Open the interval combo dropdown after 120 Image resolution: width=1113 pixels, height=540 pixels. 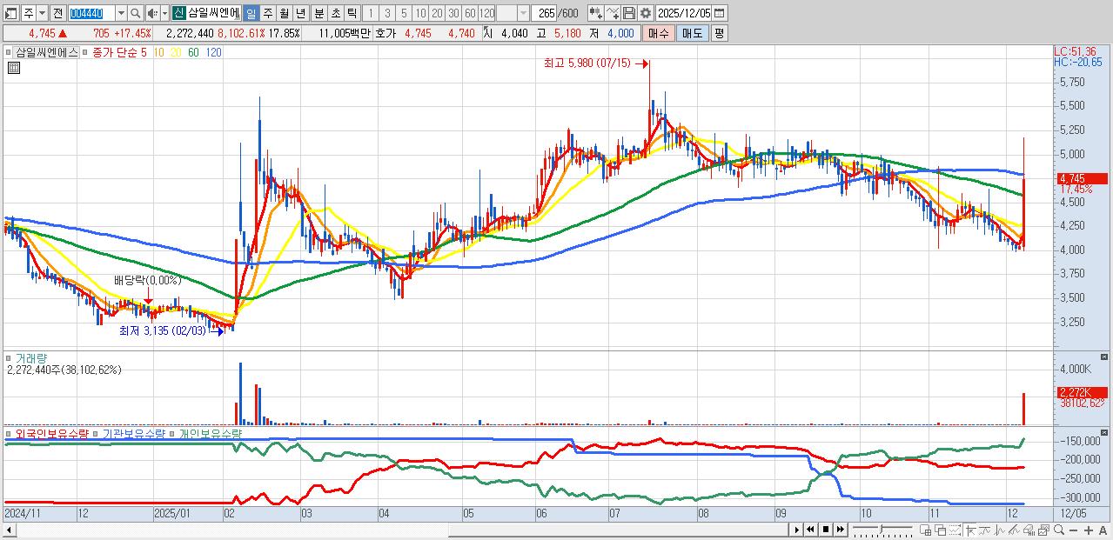click(523, 13)
